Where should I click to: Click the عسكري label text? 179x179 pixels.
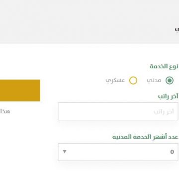click(115, 81)
